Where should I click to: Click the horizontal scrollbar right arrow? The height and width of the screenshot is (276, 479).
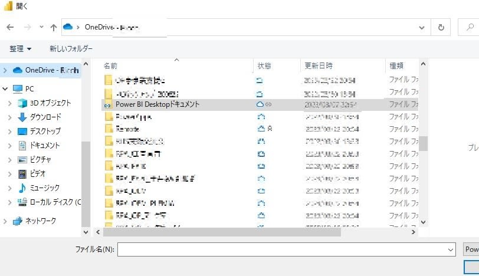[x=414, y=232]
